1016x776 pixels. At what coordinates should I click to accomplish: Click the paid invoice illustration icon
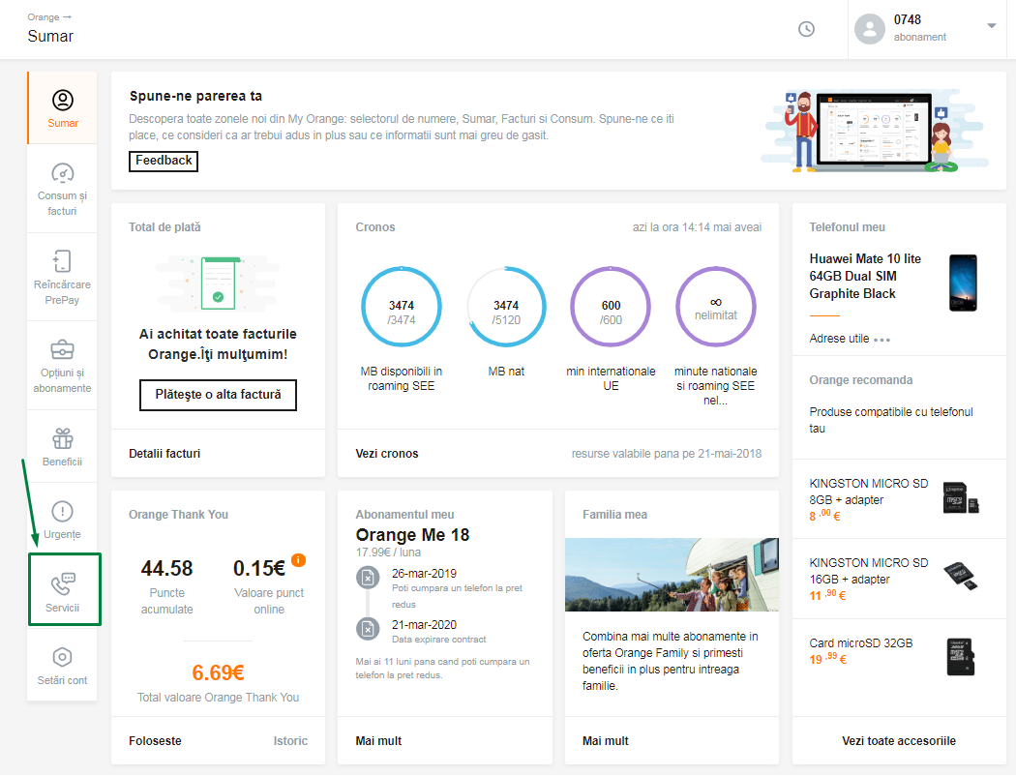click(x=218, y=284)
